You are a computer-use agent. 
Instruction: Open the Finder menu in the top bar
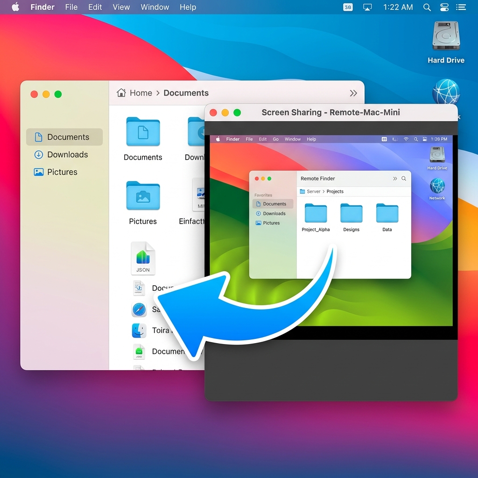click(42, 7)
